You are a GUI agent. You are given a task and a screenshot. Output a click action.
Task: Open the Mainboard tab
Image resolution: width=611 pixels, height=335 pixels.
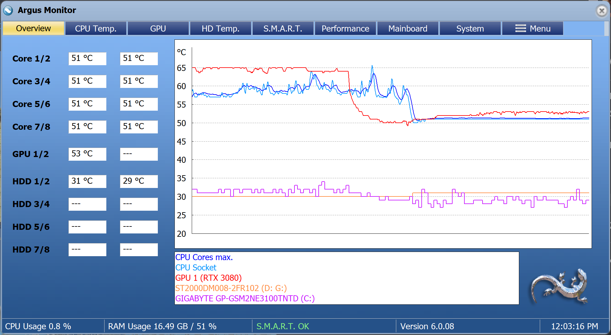pos(407,28)
